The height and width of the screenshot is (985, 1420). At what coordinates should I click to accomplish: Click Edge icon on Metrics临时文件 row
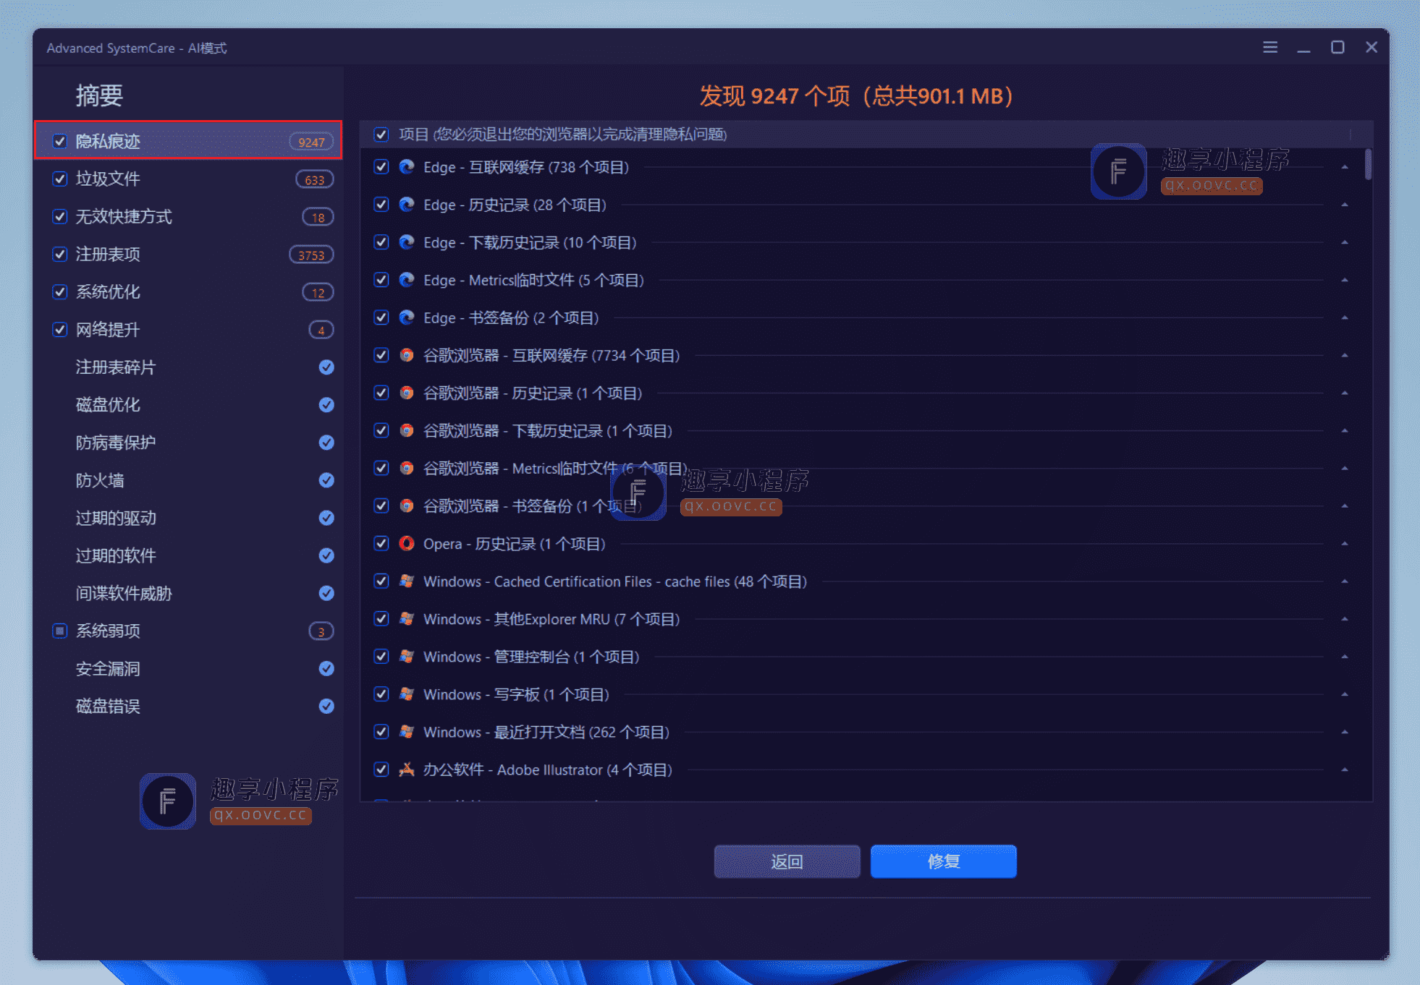407,280
